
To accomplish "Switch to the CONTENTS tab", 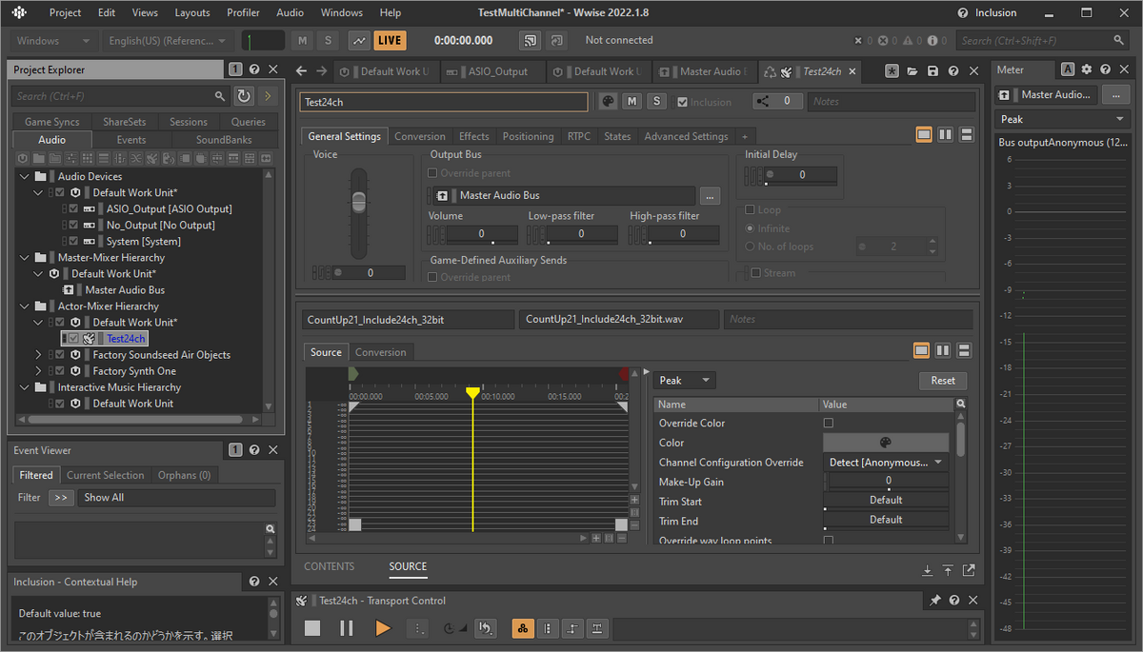I will click(x=330, y=566).
